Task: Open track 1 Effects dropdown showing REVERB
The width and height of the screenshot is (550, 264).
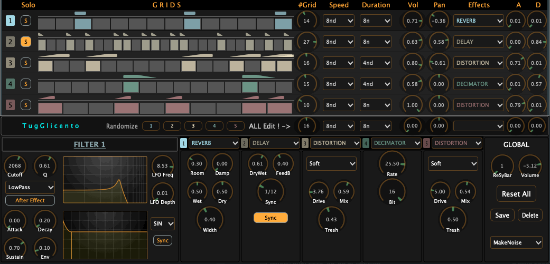Action: pyautogui.click(x=478, y=21)
